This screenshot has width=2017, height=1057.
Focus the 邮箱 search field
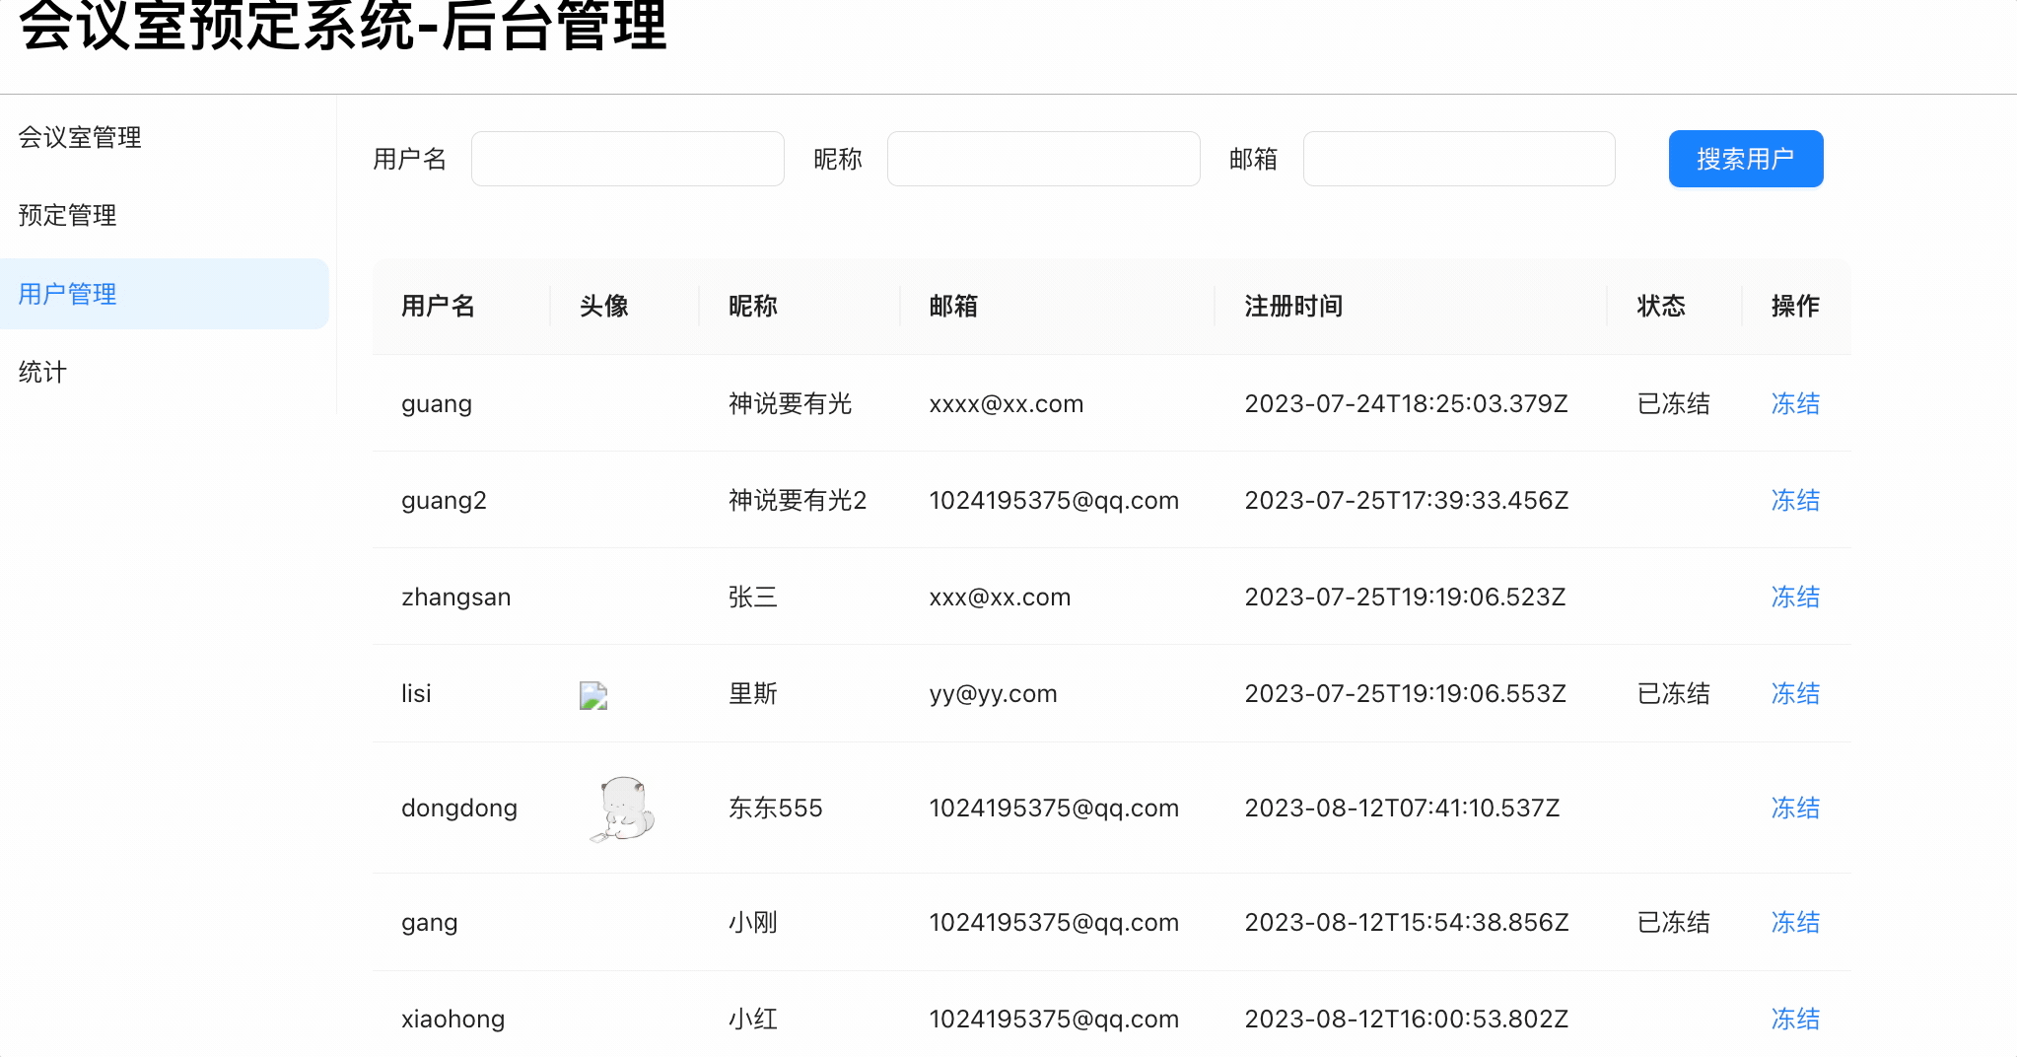click(x=1459, y=159)
